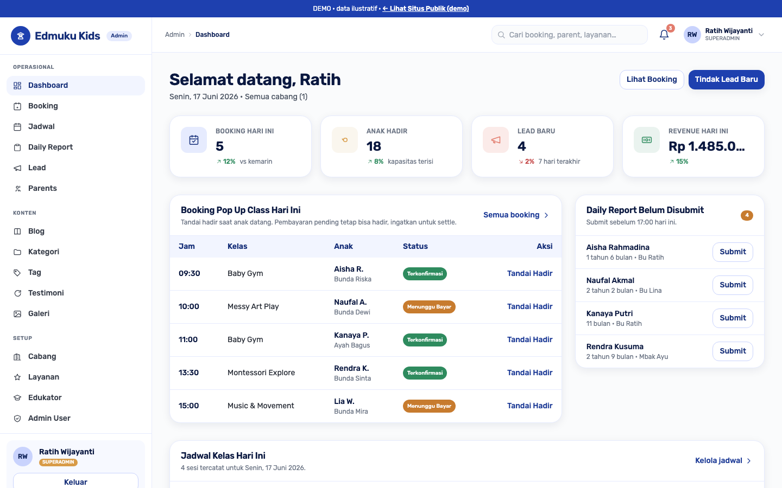Viewport: 782px width, 488px height.
Task: Click the Testimoni sidebar icon
Action: pos(17,293)
